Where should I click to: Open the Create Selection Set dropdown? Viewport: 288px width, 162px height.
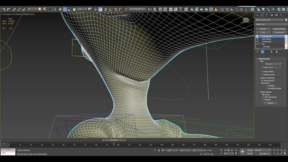click(x=137, y=9)
